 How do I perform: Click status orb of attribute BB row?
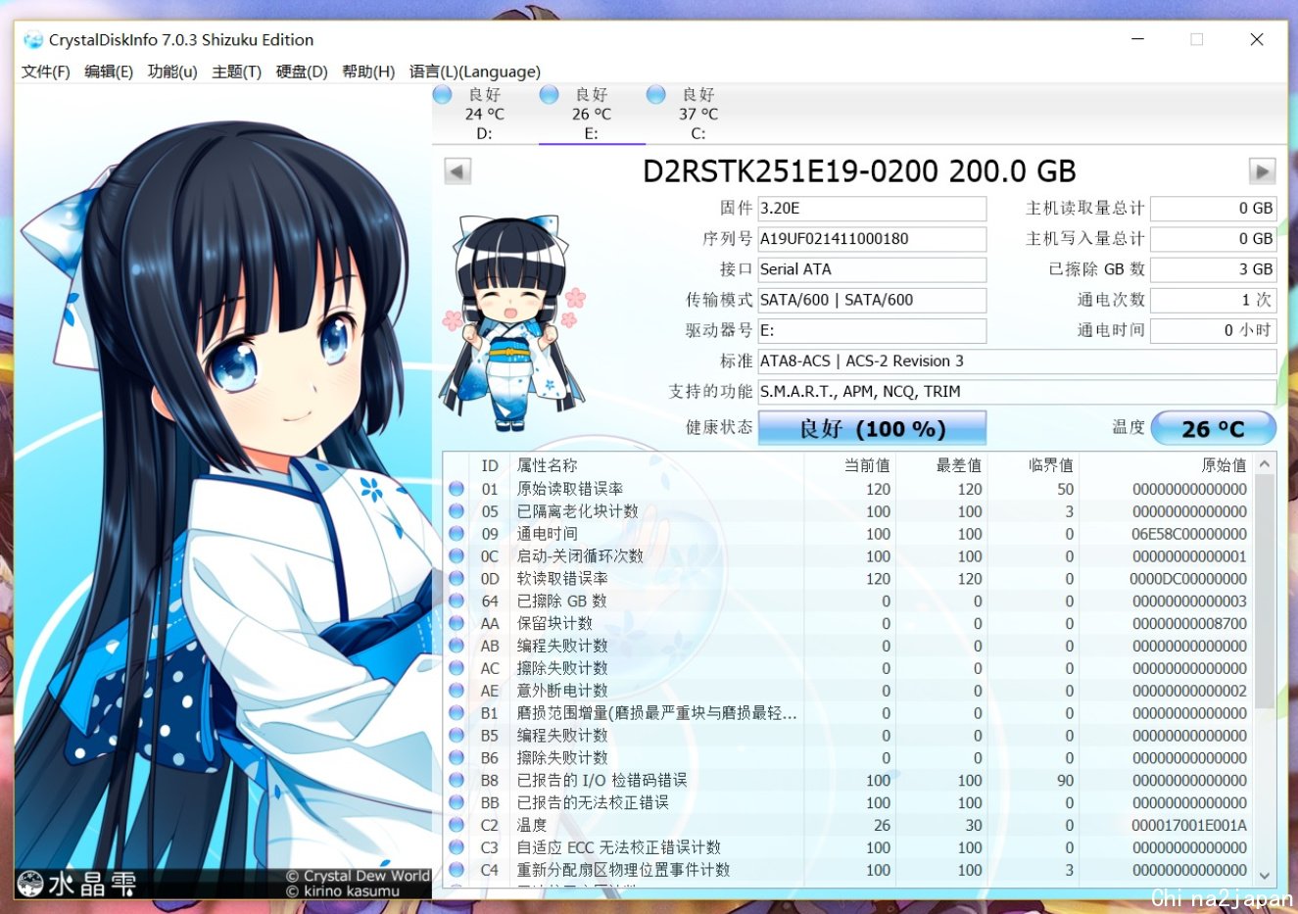pyautogui.click(x=457, y=802)
